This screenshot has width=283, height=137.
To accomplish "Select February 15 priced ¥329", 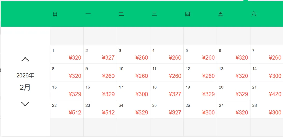I will click(67, 91).
